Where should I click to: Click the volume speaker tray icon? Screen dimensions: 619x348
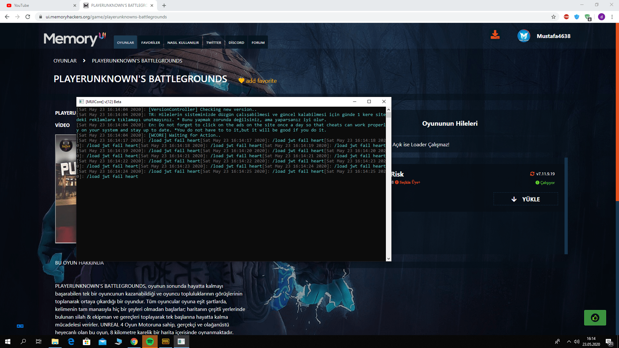pyautogui.click(x=577, y=342)
